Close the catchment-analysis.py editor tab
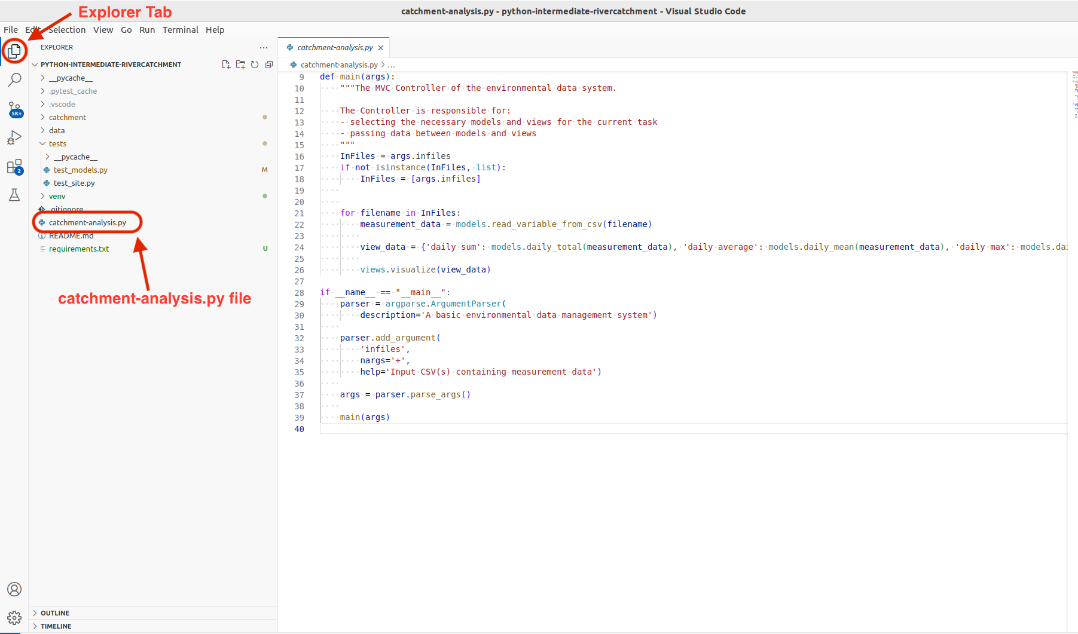The width and height of the screenshot is (1078, 634). point(381,48)
